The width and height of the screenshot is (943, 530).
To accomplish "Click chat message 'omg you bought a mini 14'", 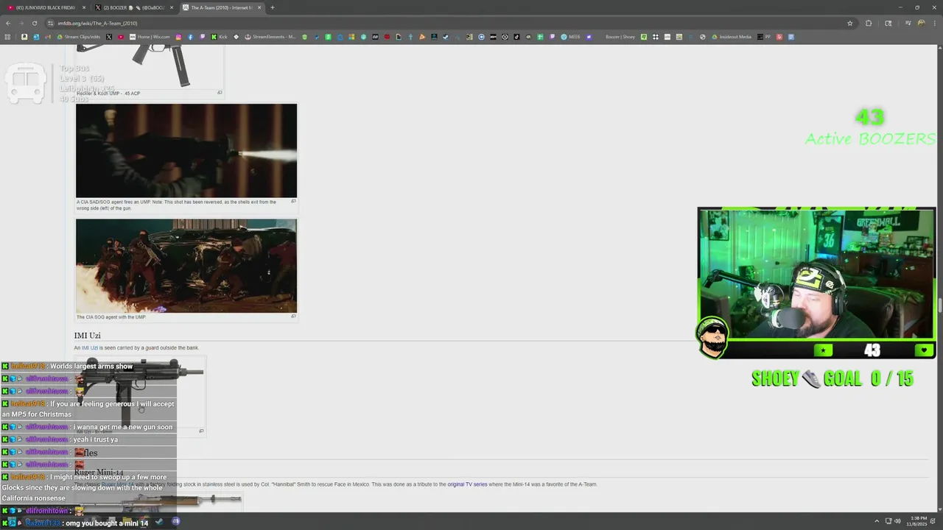I will coord(106,523).
